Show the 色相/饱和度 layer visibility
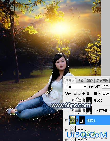Screen dimensions: 110x141 point(66,110)
